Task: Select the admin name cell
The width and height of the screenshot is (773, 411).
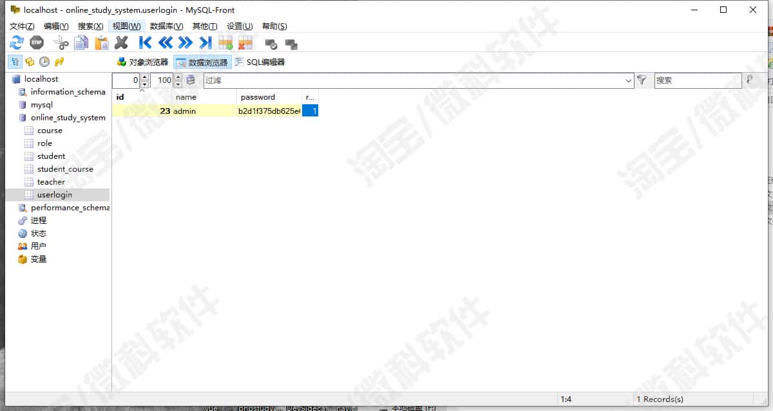Action: click(x=204, y=111)
